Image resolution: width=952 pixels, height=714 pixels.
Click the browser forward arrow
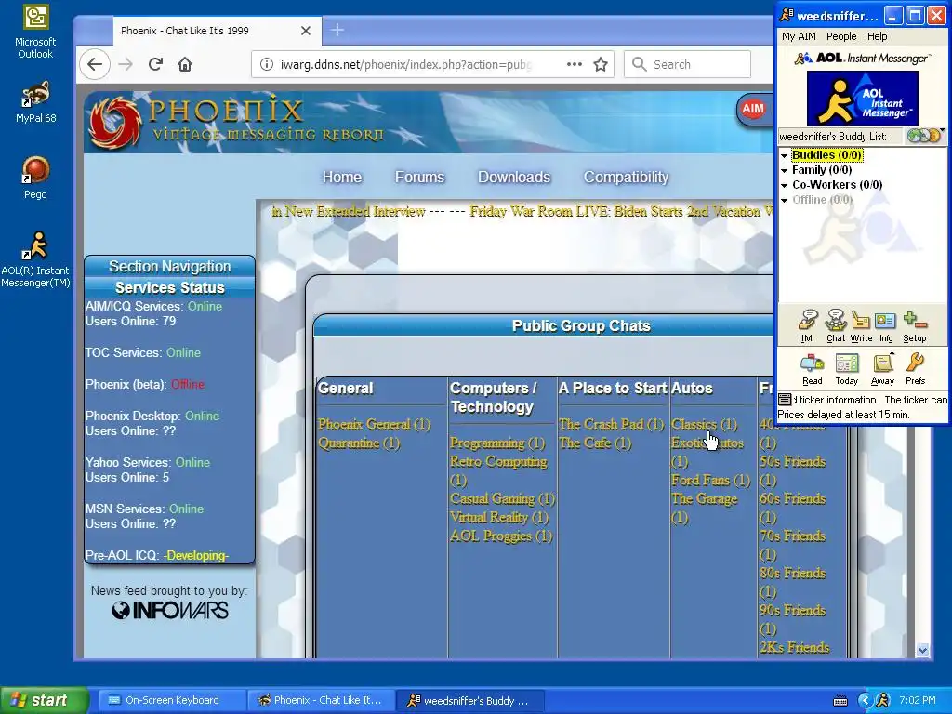126,64
